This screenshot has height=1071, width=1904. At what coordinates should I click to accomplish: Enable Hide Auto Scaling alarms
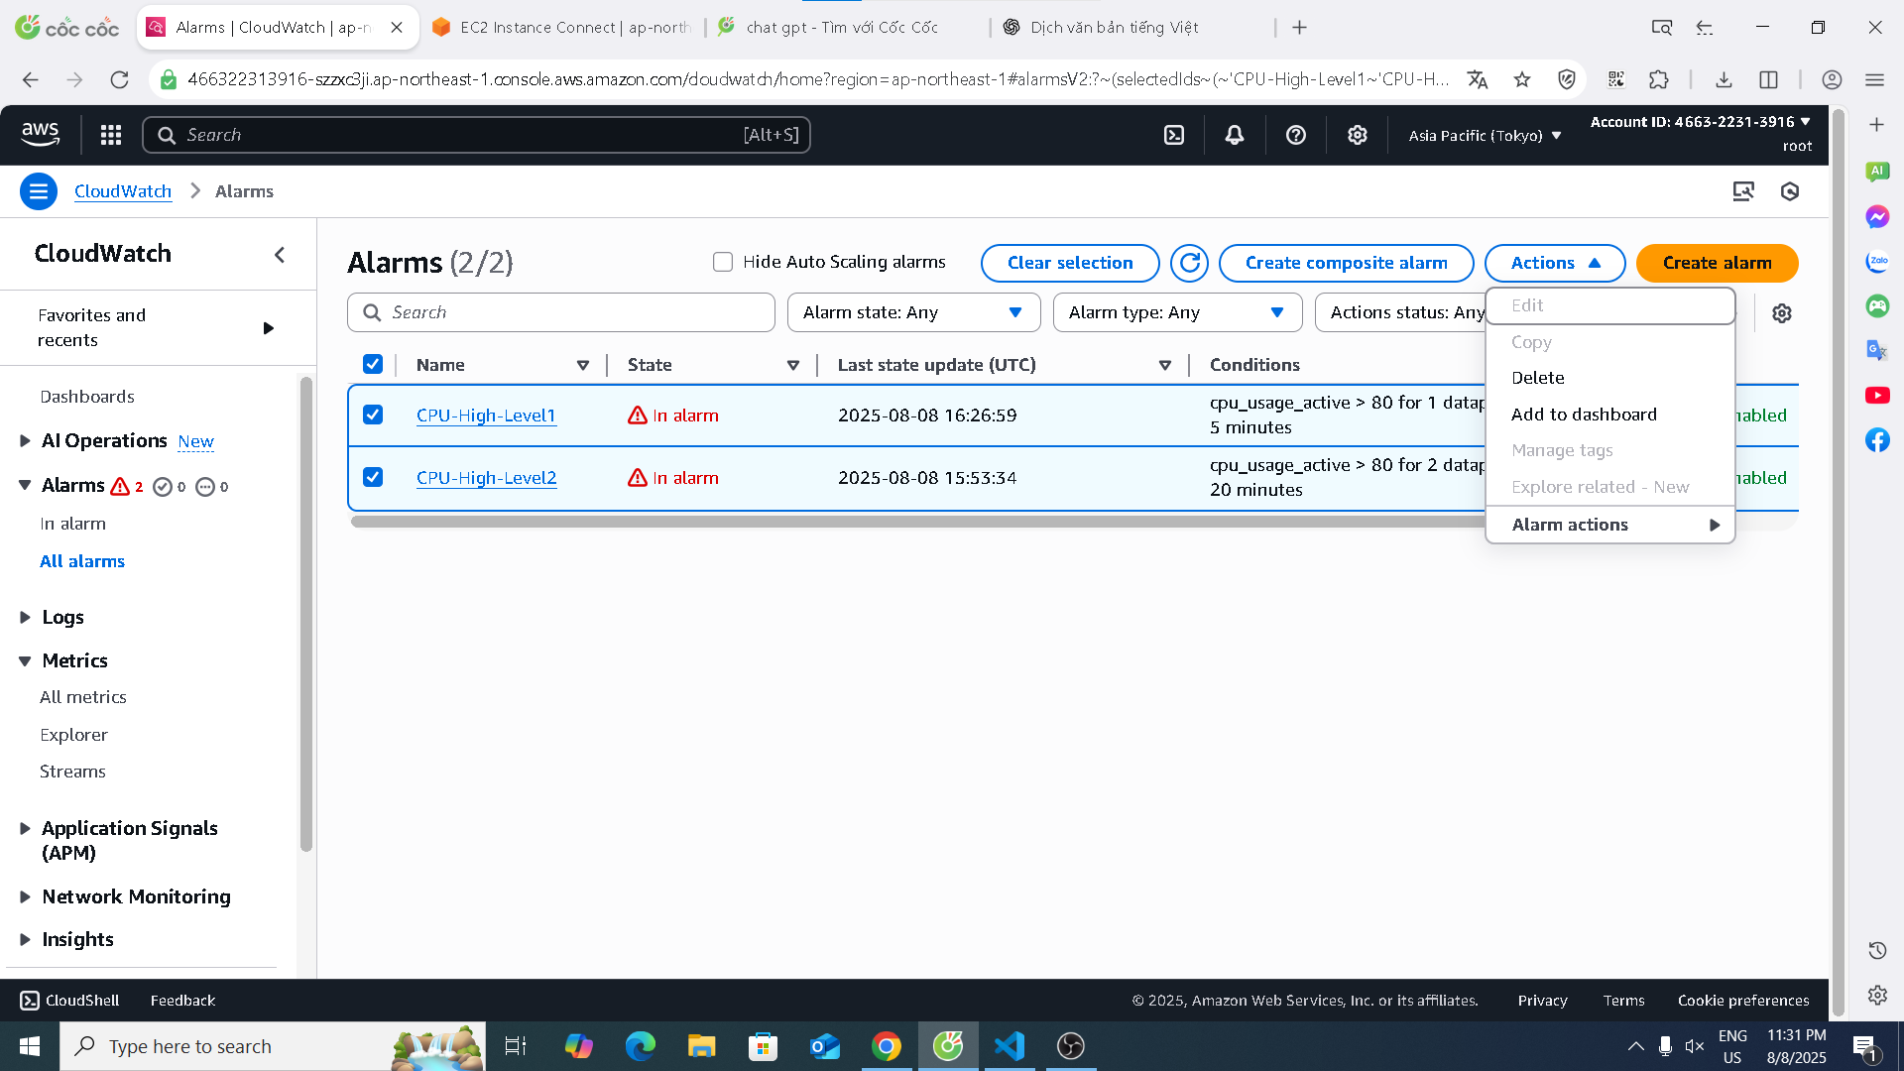click(x=723, y=261)
